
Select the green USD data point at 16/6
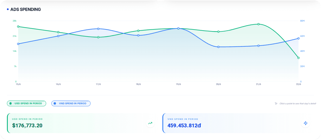(58, 32)
